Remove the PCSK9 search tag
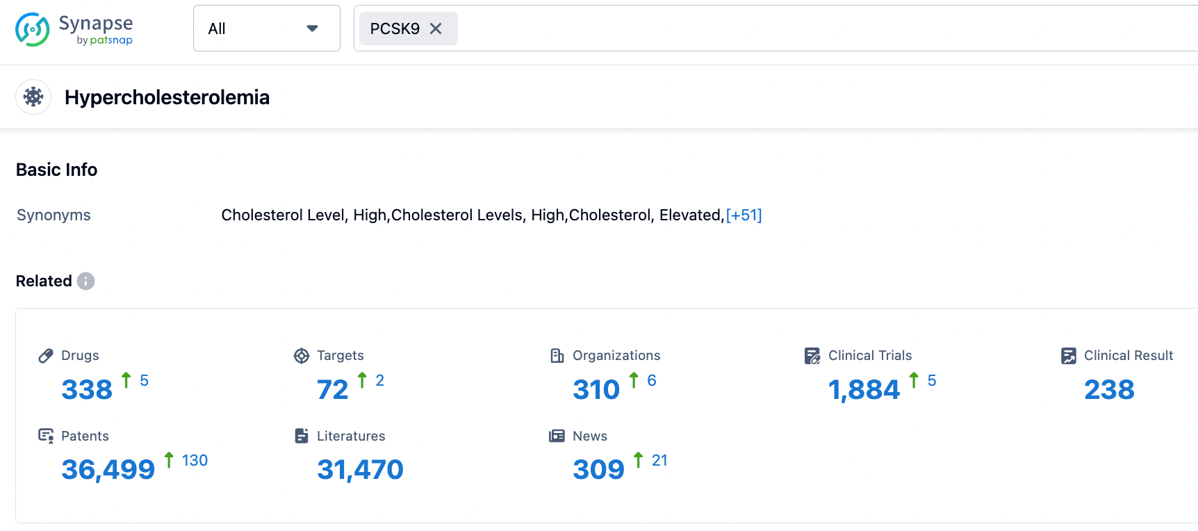This screenshot has height=531, width=1198. click(436, 28)
